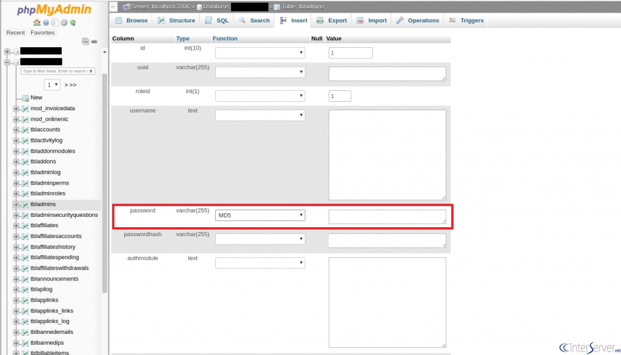Click the phpMyAdmin logo
Image resolution: width=621 pixels, height=355 pixels.
click(54, 10)
